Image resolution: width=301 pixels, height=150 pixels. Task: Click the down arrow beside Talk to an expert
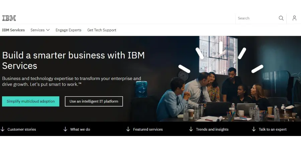pyautogui.click(x=254, y=129)
